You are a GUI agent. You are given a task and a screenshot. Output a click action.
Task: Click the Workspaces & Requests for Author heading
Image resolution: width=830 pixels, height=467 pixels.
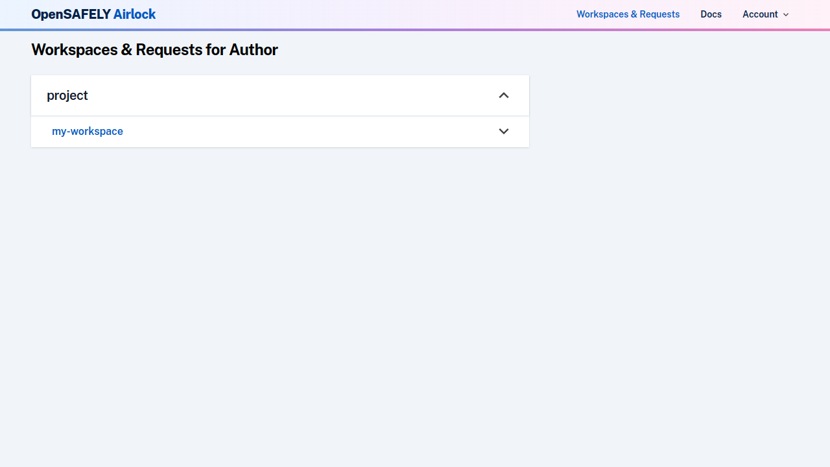[154, 50]
